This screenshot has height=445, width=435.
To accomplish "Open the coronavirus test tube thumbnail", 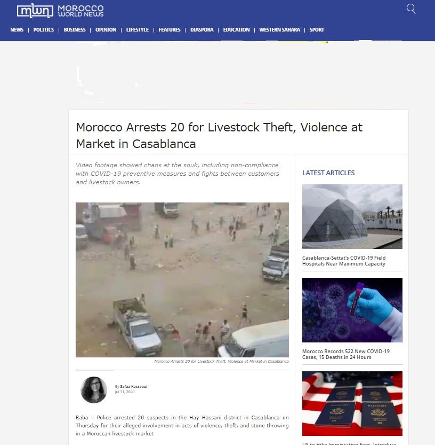I will coord(352,310).
